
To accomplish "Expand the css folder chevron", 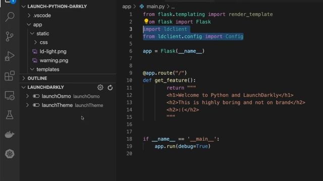I will point(35,42).
